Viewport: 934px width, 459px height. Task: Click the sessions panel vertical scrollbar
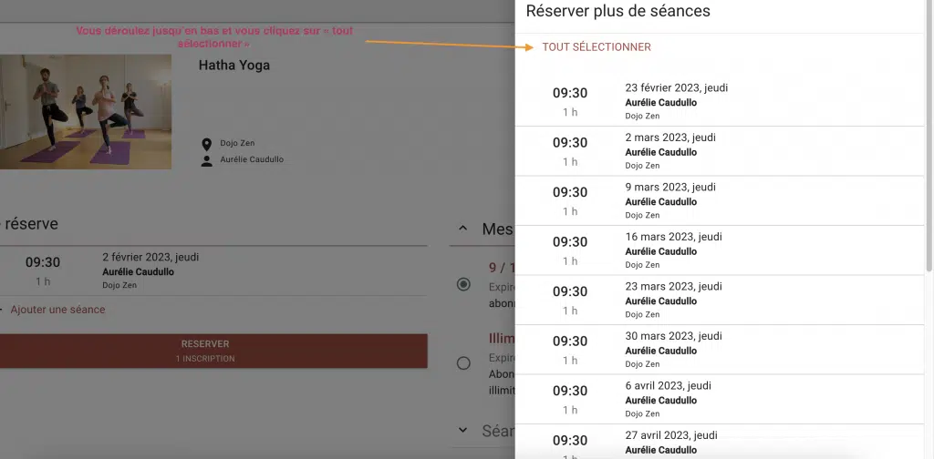click(929, 137)
